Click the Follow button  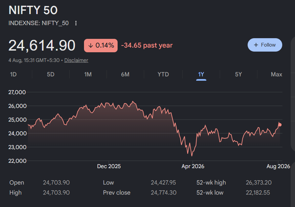[x=265, y=45]
